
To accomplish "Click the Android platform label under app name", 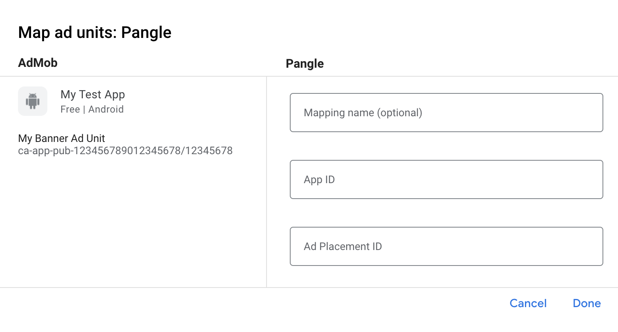I will pos(106,109).
